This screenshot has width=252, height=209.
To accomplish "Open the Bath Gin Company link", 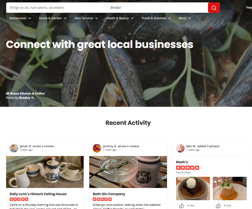I will coord(109,194).
